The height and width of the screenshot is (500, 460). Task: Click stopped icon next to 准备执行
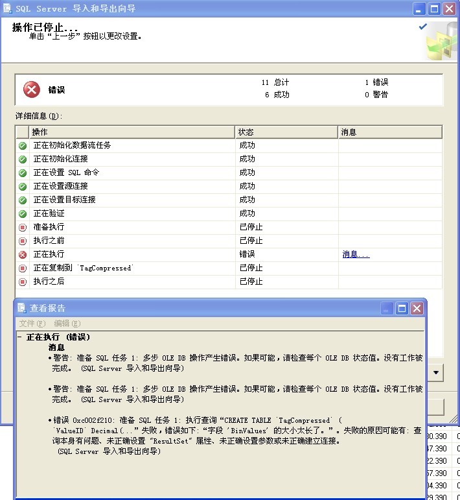pos(23,228)
